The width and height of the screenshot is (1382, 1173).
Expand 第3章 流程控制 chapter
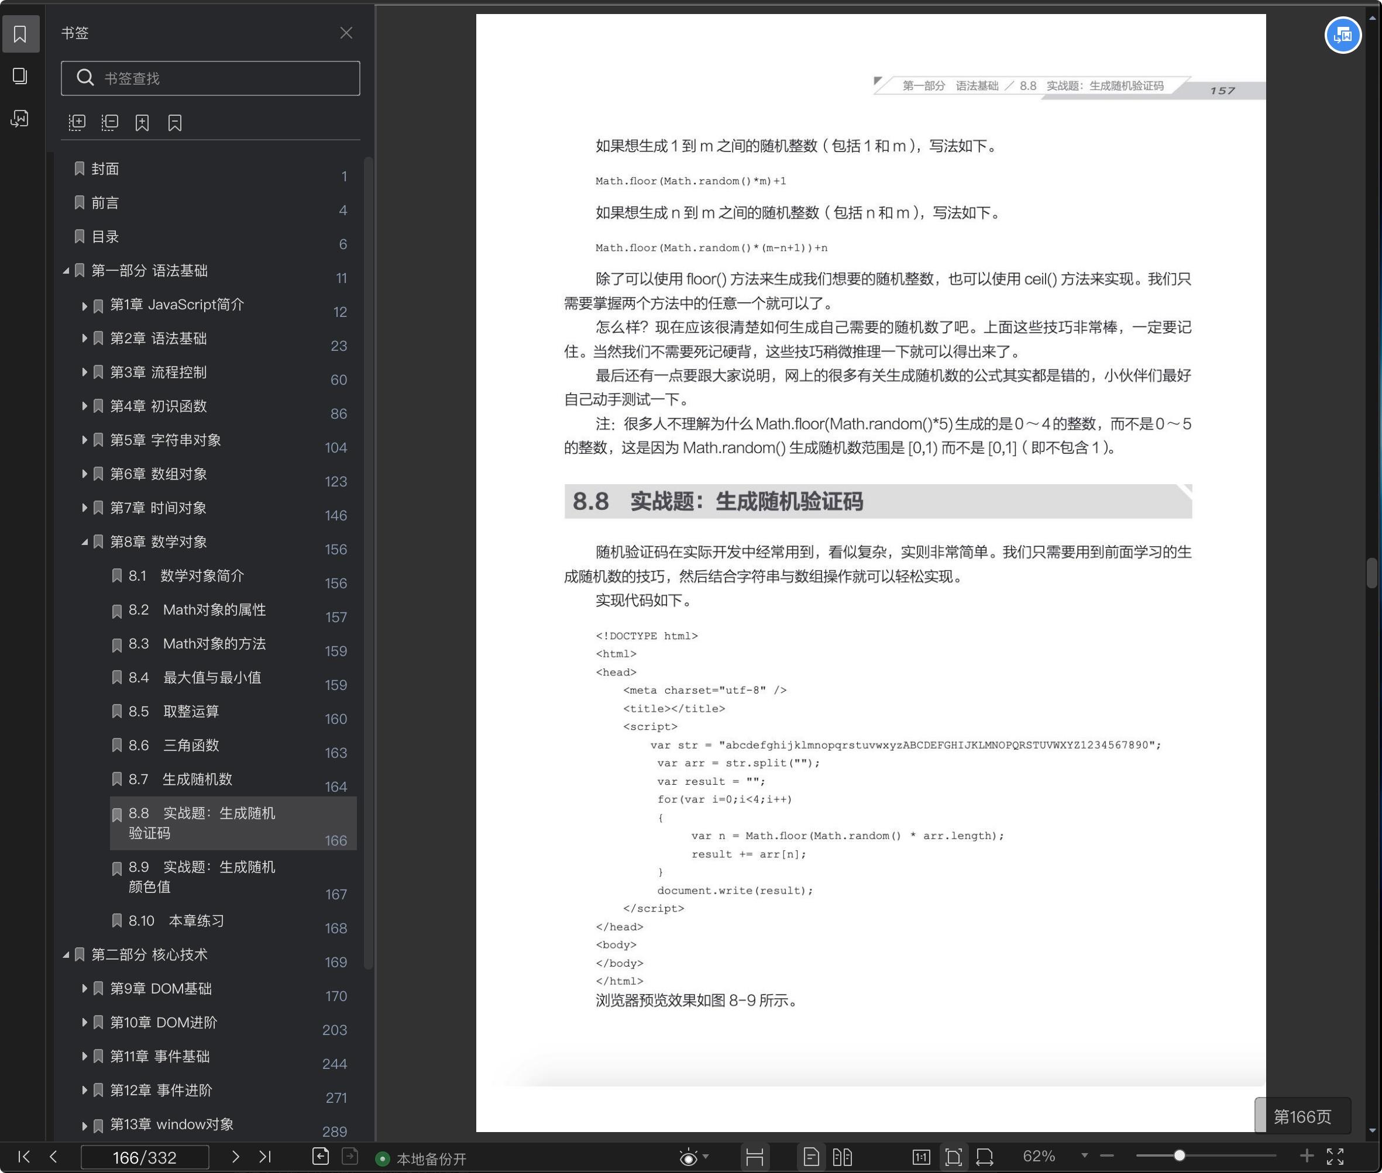84,372
